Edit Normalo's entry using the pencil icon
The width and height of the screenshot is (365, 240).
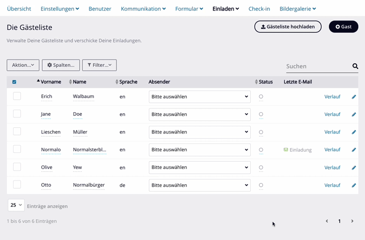(354, 150)
